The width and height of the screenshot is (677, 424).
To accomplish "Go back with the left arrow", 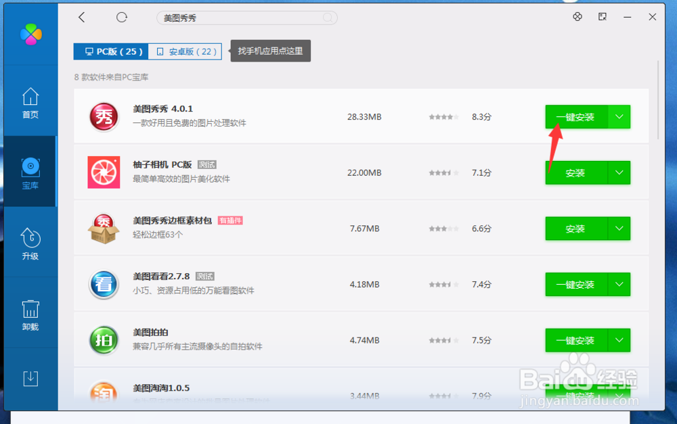I will point(82,18).
